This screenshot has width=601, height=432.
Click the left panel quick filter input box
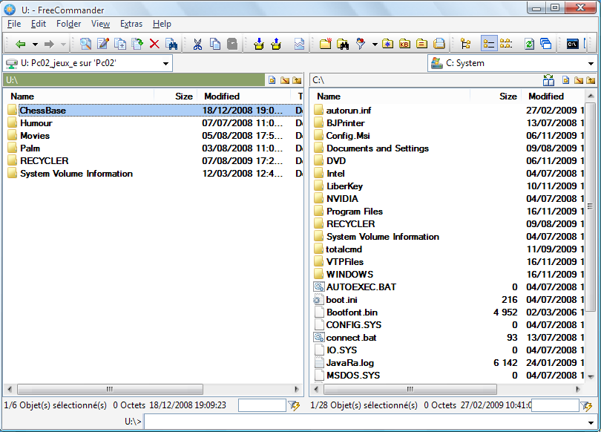point(262,405)
